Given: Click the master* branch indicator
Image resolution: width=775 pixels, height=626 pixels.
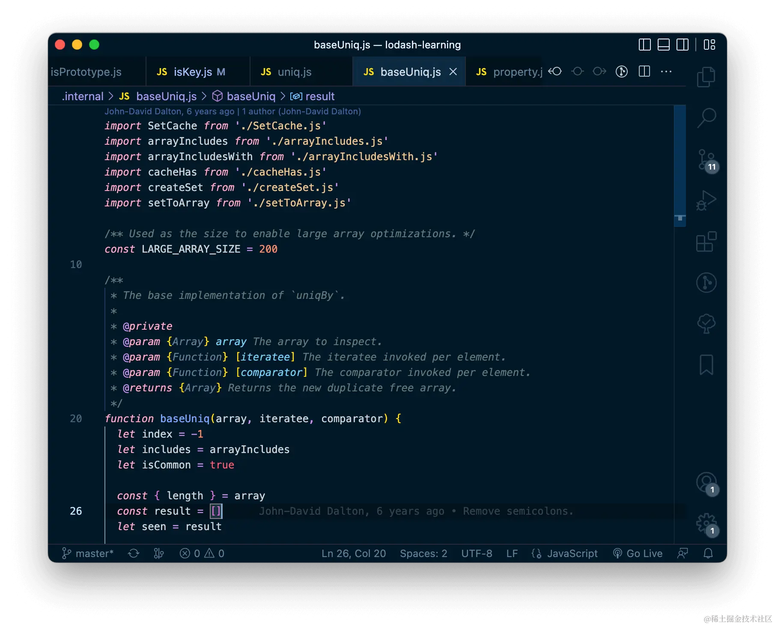Looking at the screenshot, I should [88, 553].
